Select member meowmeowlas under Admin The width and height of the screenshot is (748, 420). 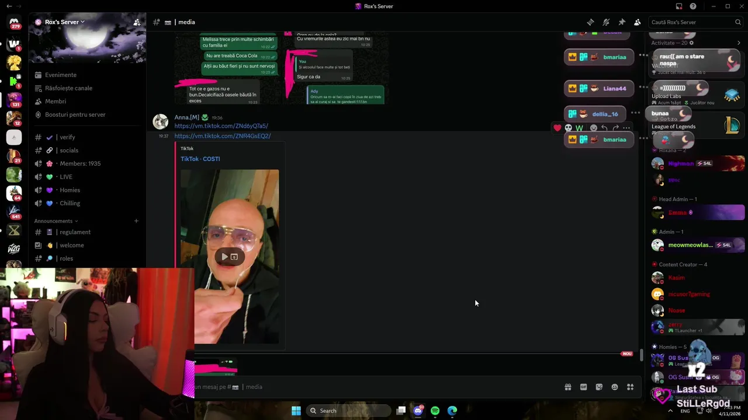click(697, 245)
